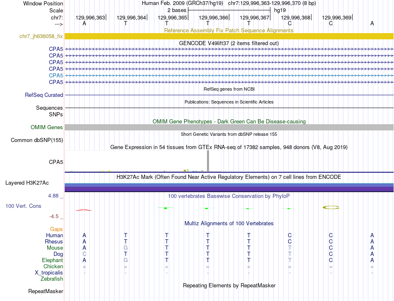
Task: Click the gray C in the Dog row
Action: click(84, 254)
